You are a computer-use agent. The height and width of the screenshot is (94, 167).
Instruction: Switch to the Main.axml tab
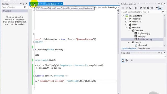tap(34, 4)
